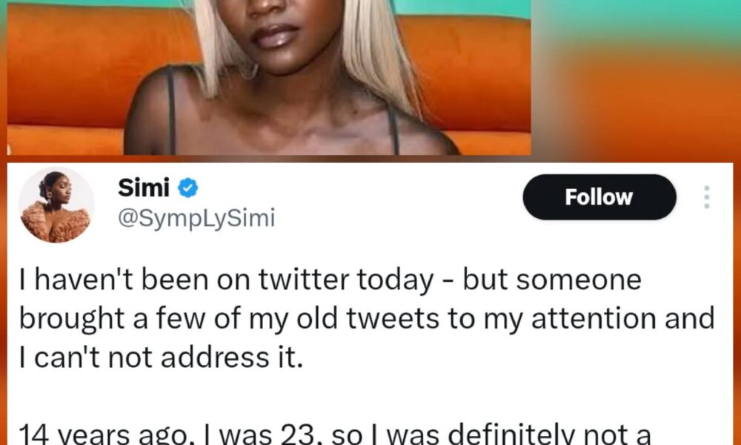741x445 pixels.
Task: Click the blue verified badge beside Simi
Action: (187, 188)
